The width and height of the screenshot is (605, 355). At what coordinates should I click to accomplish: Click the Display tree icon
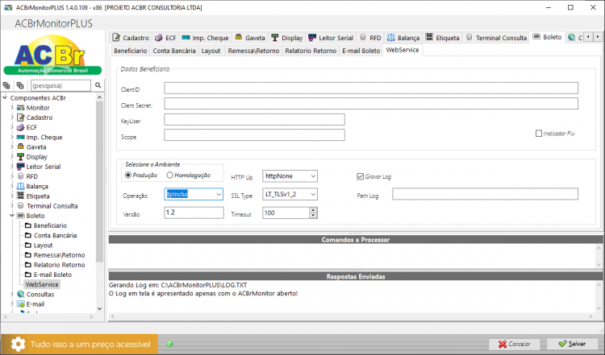click(x=20, y=157)
